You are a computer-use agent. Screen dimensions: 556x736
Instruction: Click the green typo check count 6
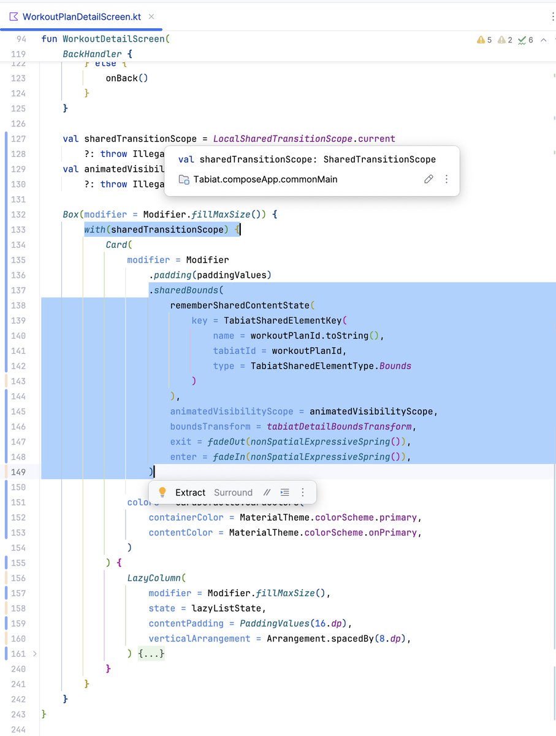(x=525, y=40)
